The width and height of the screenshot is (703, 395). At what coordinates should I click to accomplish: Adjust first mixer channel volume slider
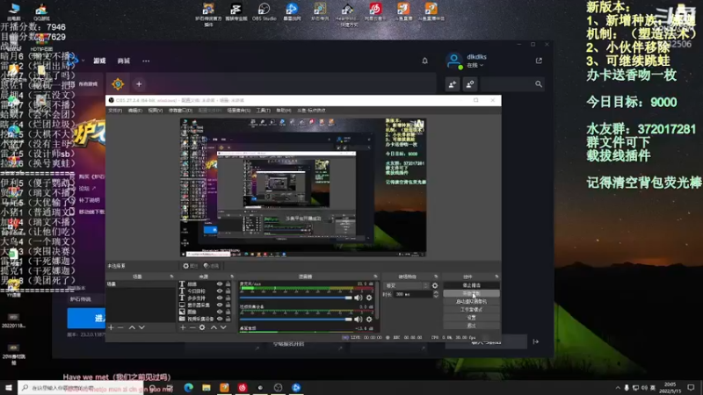pos(296,298)
